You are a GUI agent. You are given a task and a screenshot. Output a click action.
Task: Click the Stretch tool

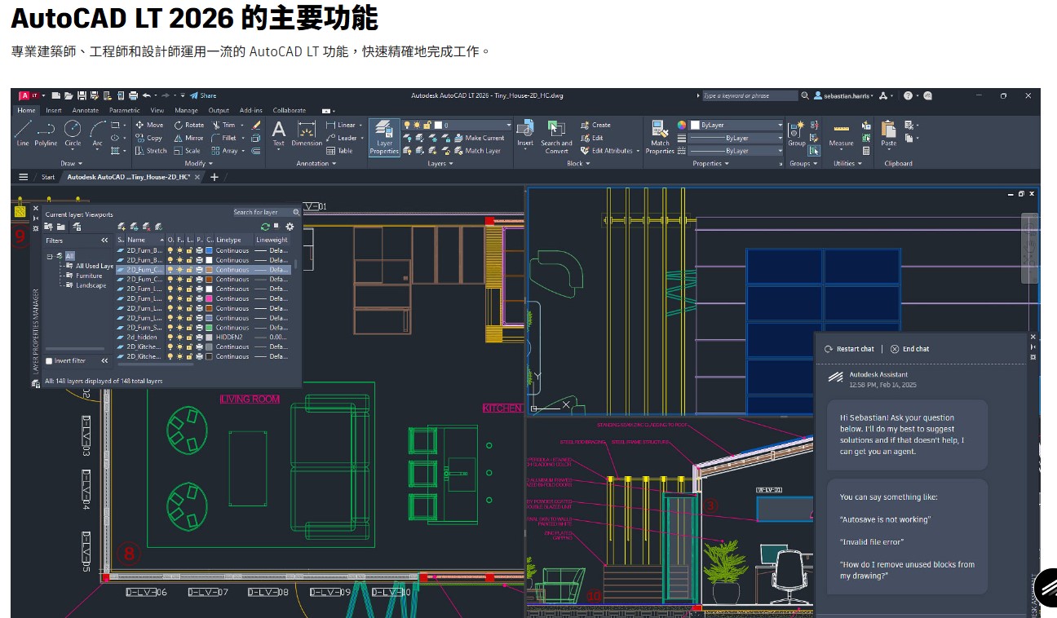[x=151, y=151]
